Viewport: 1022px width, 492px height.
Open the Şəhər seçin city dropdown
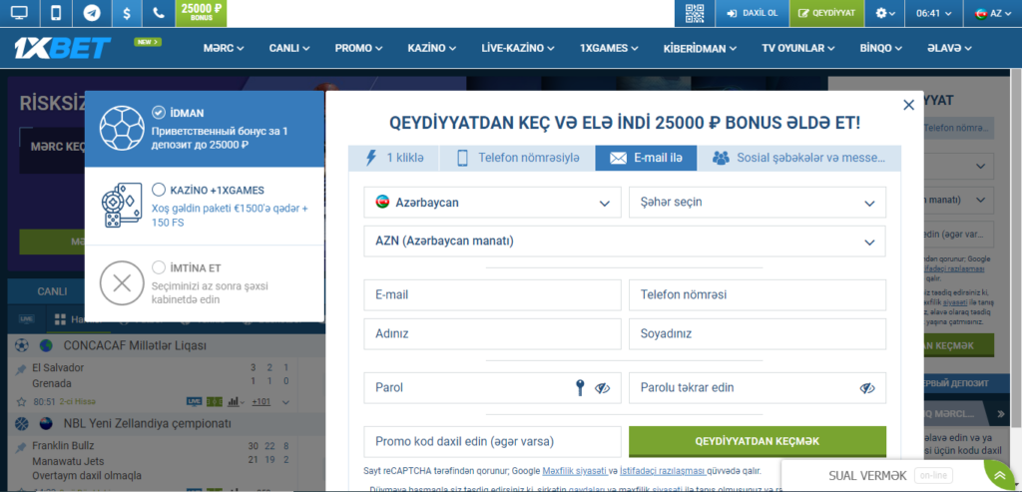pos(758,203)
